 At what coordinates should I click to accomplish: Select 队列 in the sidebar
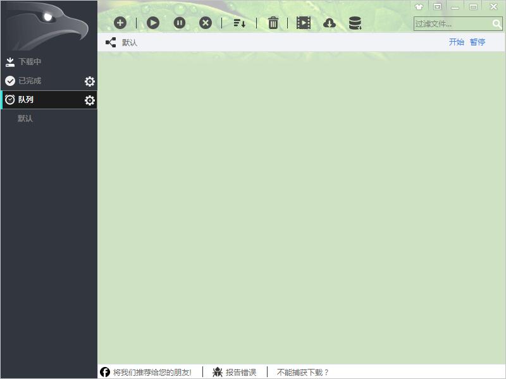(49, 100)
